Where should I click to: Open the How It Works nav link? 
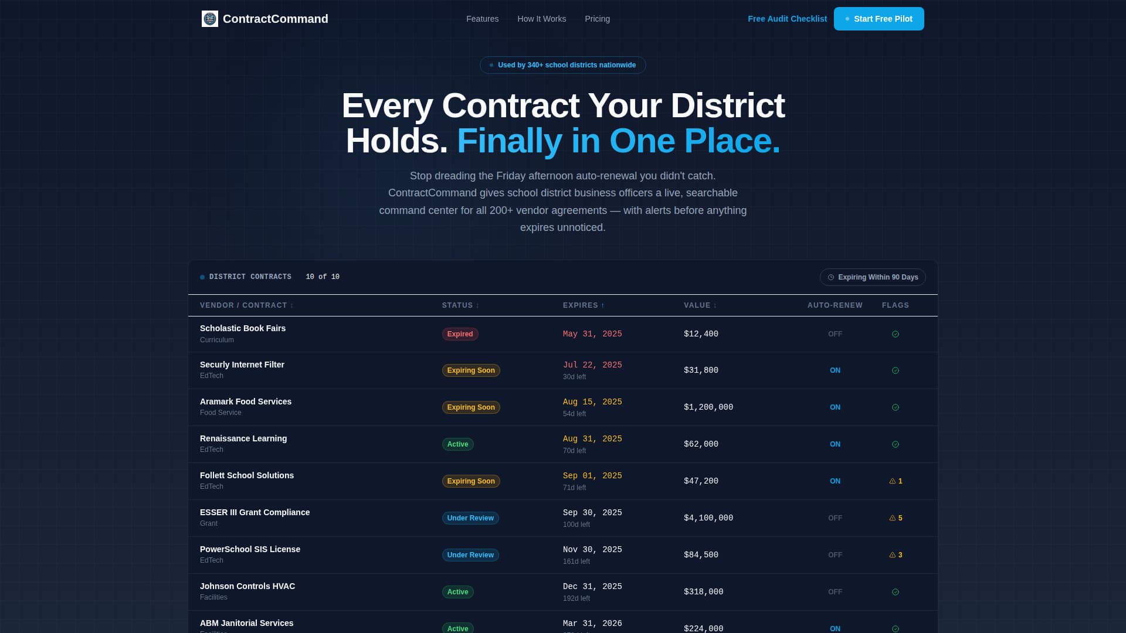pos(541,19)
